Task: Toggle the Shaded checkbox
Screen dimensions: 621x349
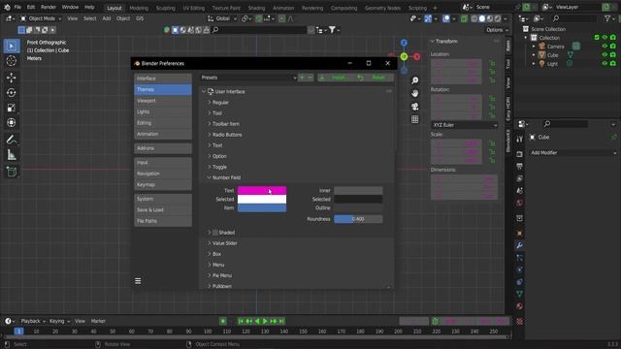Action: (215, 233)
